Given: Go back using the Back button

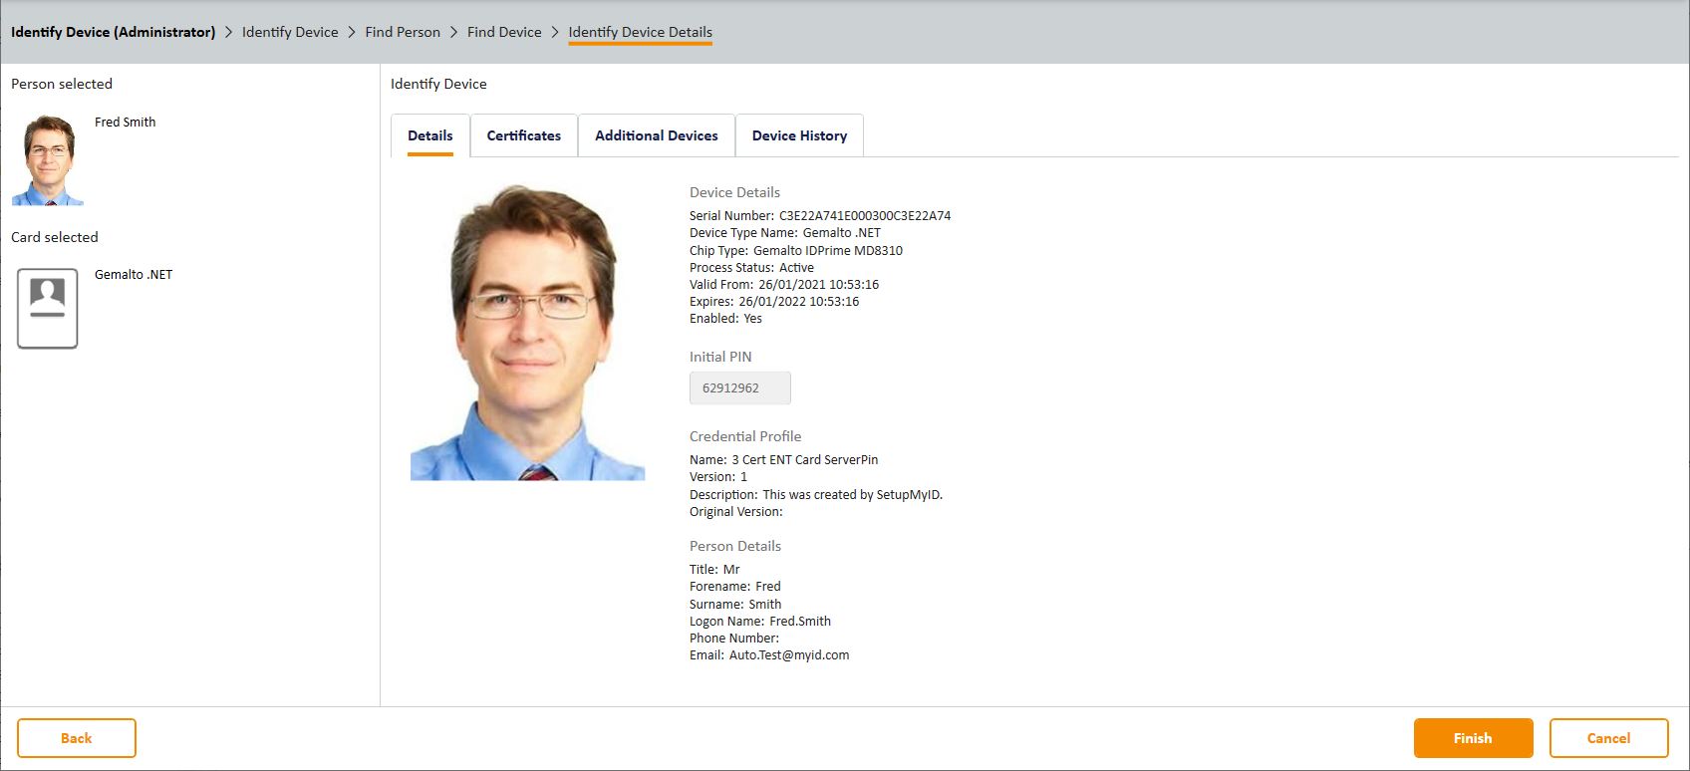Looking at the screenshot, I should click(76, 738).
